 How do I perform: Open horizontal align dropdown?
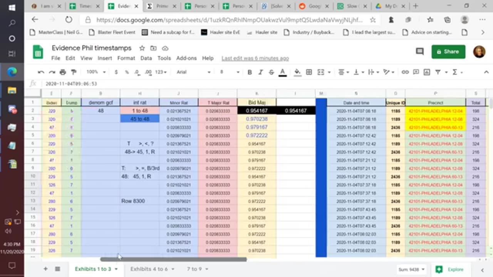[x=343, y=72]
